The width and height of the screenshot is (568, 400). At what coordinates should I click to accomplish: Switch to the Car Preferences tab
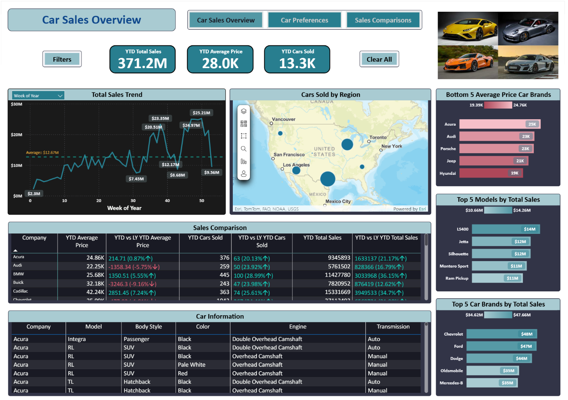coord(304,20)
